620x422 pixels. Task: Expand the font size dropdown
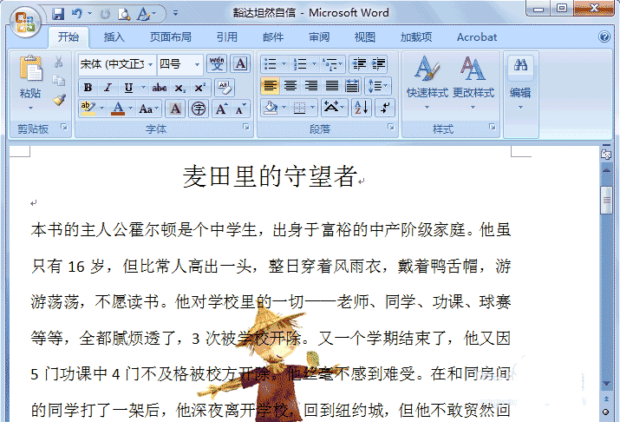coord(198,64)
